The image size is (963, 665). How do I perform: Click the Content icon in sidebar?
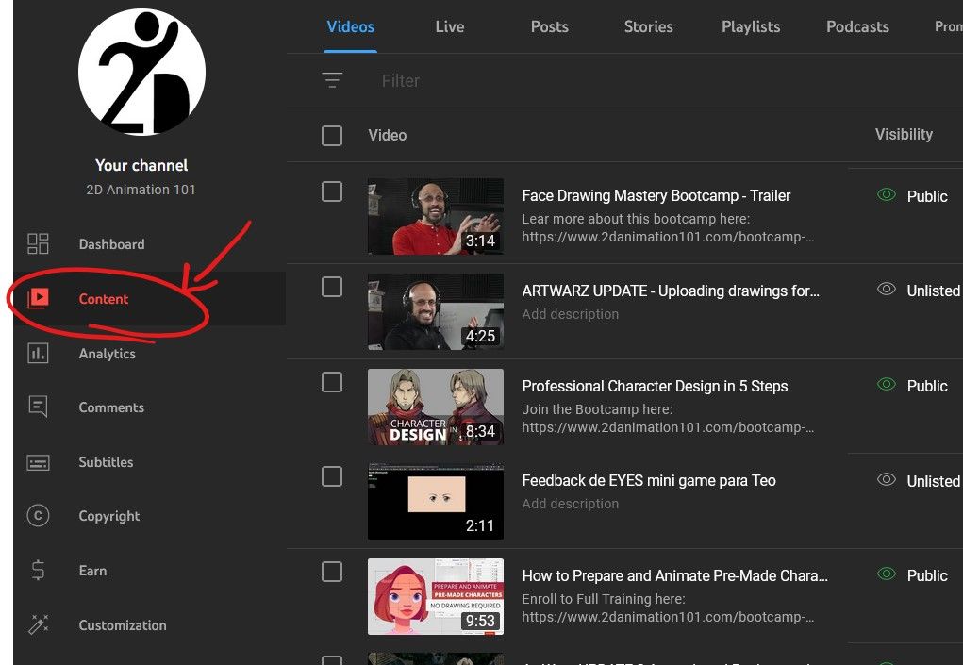tap(38, 299)
